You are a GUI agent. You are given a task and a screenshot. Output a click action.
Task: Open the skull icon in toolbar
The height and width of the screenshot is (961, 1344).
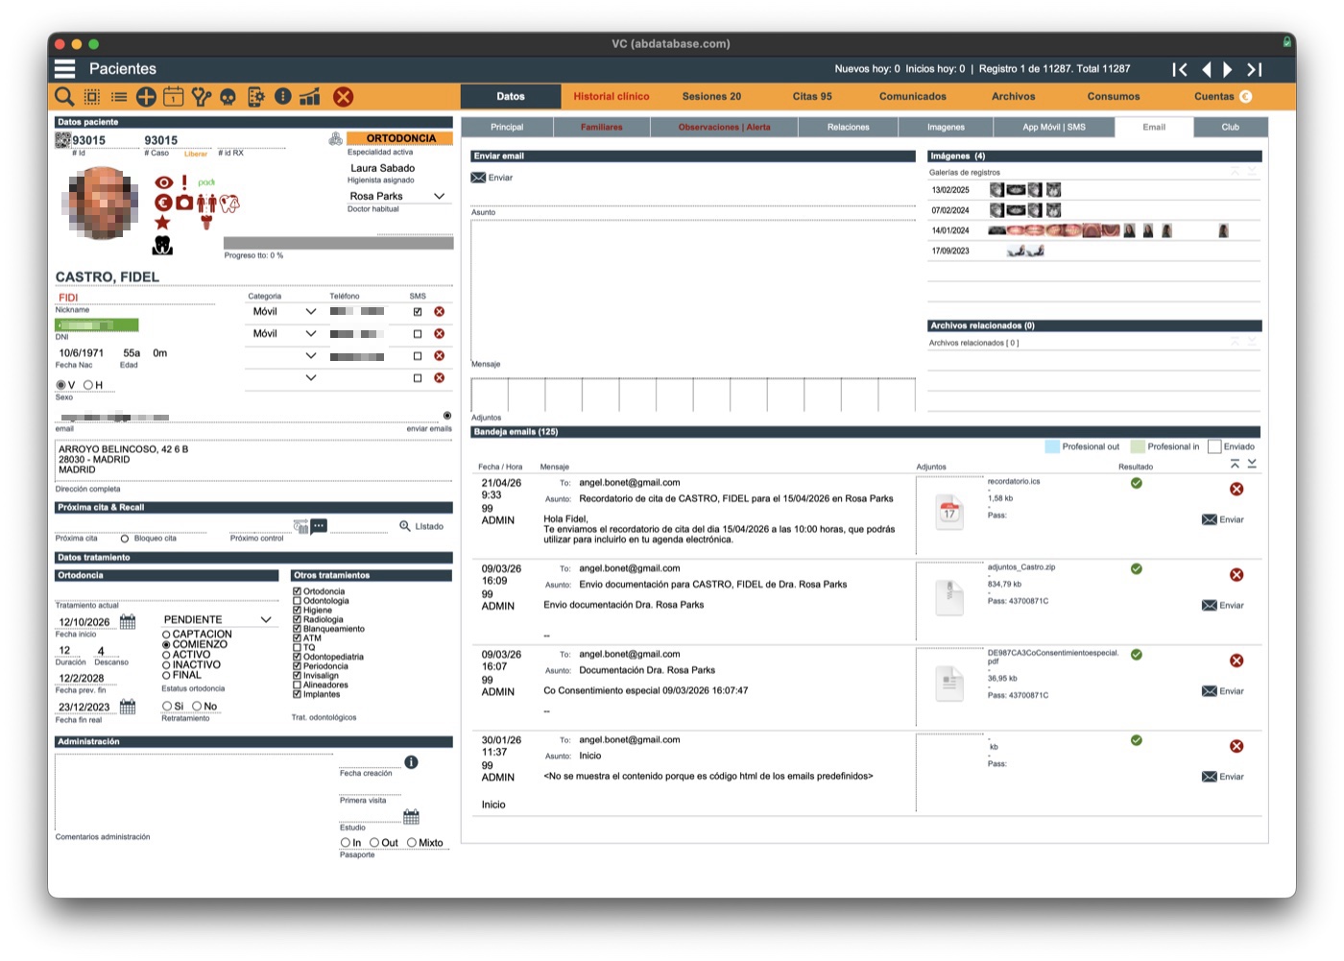coord(228,97)
